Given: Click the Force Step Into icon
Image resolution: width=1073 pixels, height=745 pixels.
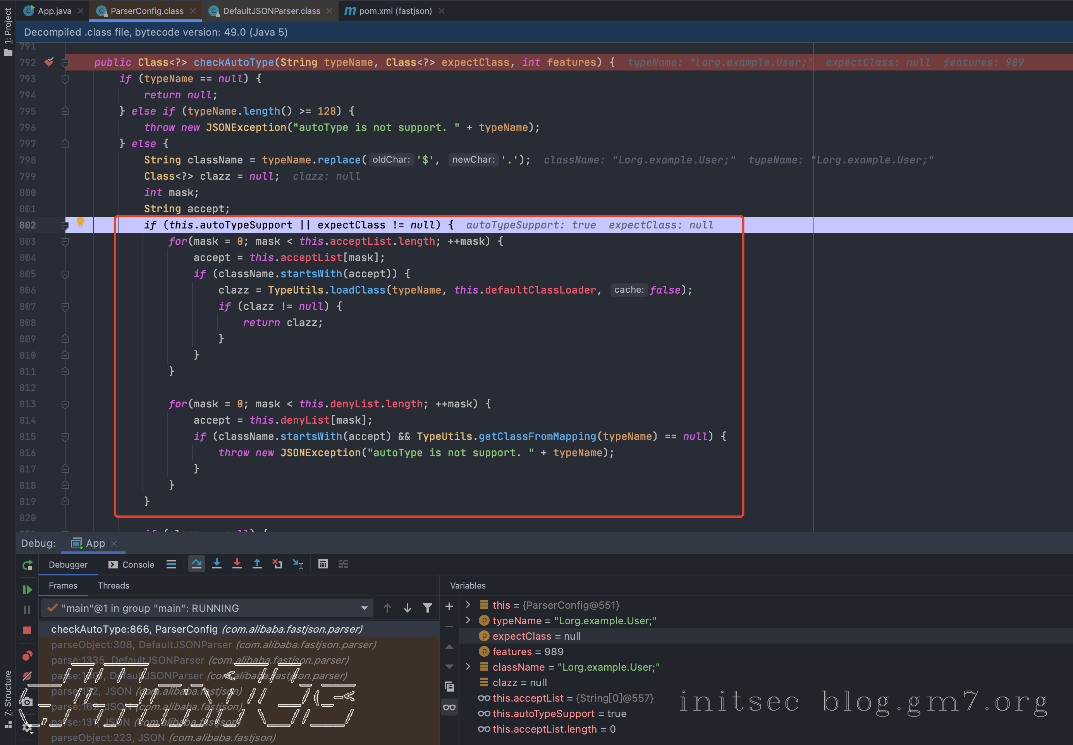Looking at the screenshot, I should pyautogui.click(x=237, y=564).
